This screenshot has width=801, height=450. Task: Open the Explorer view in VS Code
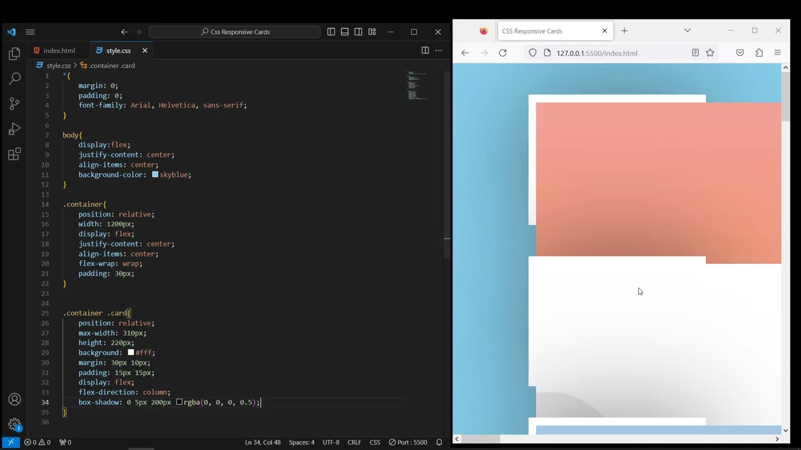(x=14, y=54)
